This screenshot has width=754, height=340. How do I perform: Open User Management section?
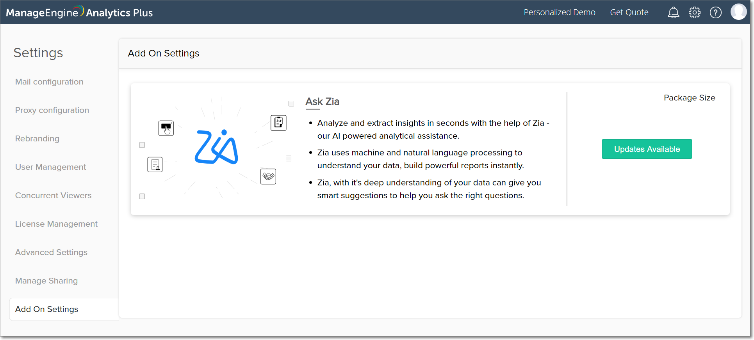coord(50,167)
